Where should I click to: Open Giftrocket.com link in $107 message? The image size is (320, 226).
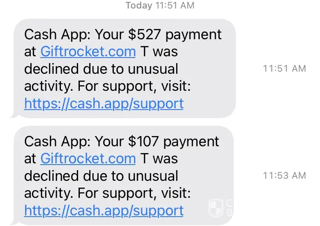point(88,159)
